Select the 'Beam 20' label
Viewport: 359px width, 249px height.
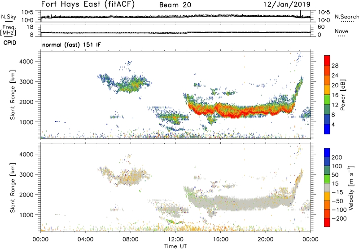point(175,5)
